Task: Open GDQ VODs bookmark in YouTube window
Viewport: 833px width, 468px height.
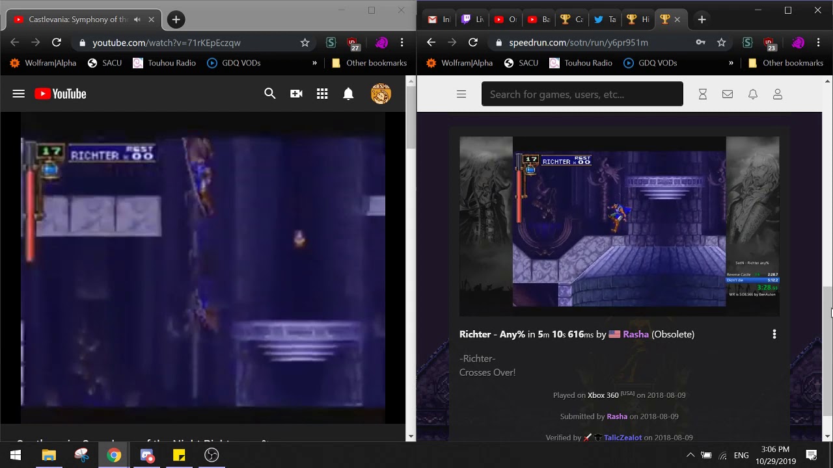Action: (x=234, y=63)
